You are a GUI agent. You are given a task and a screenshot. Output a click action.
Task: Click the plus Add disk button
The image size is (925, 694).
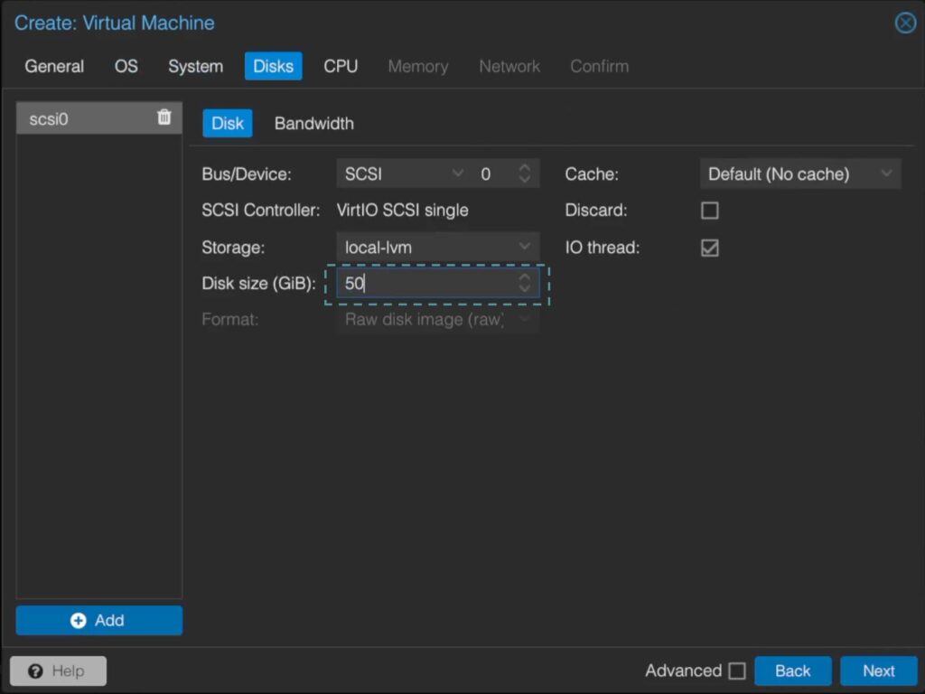[99, 620]
